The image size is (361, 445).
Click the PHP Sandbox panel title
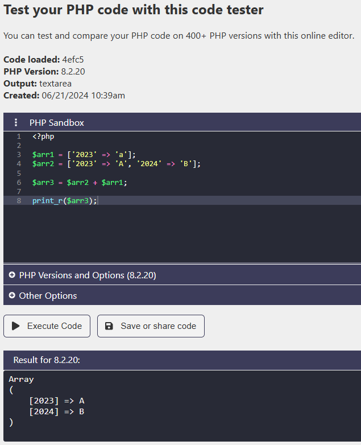57,122
